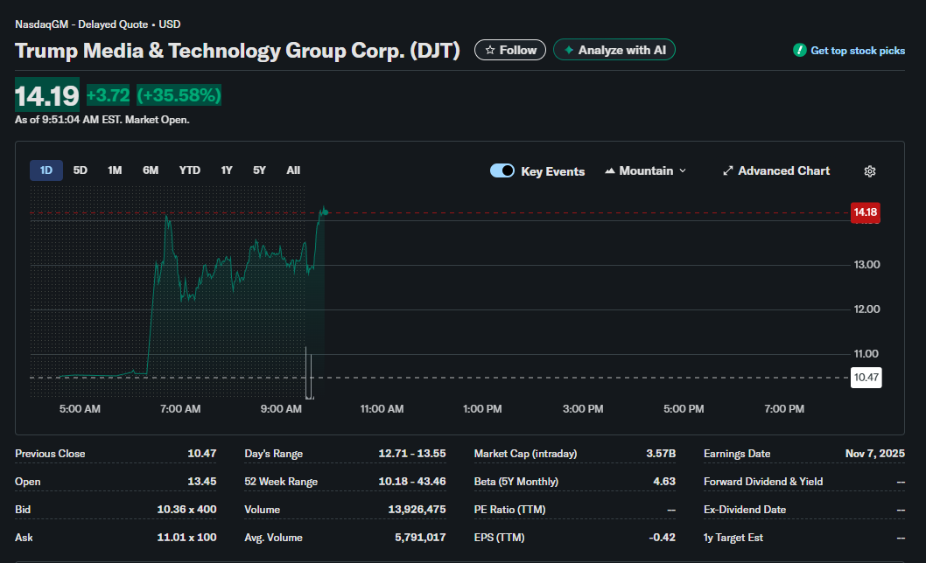Click the star icon in Follow button
The image size is (926, 563).
tap(489, 50)
